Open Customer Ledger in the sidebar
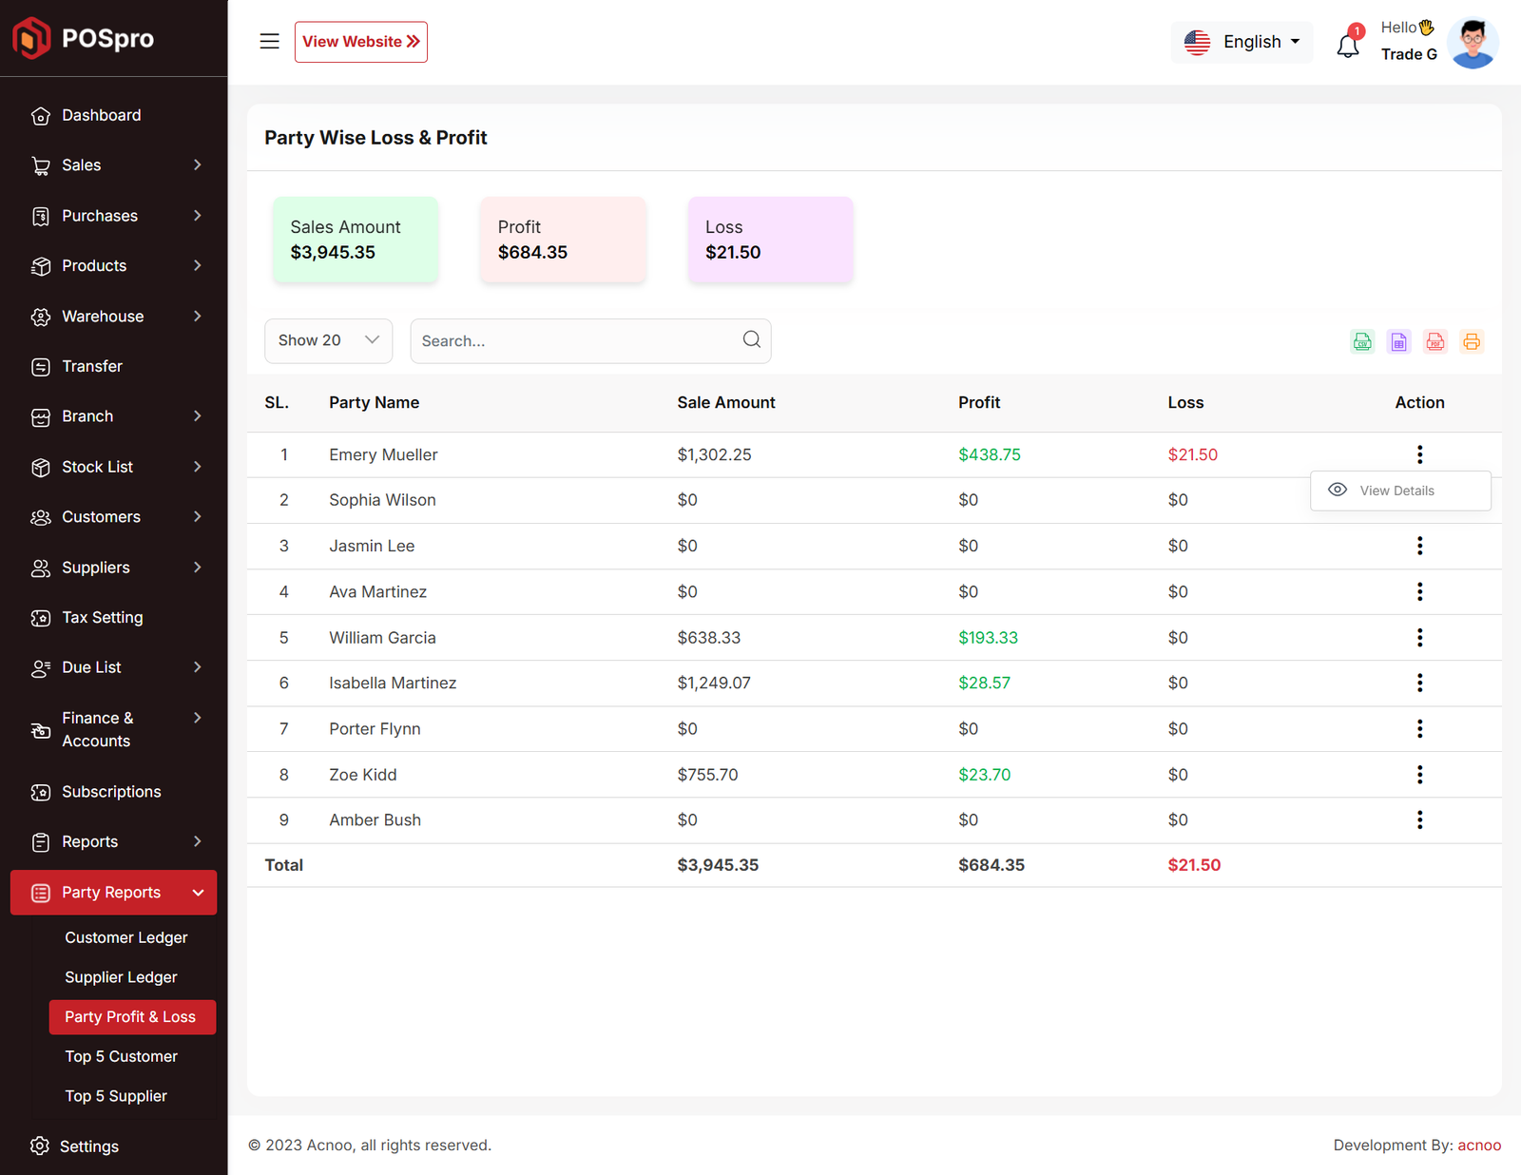Image resolution: width=1521 pixels, height=1175 pixels. [x=126, y=937]
